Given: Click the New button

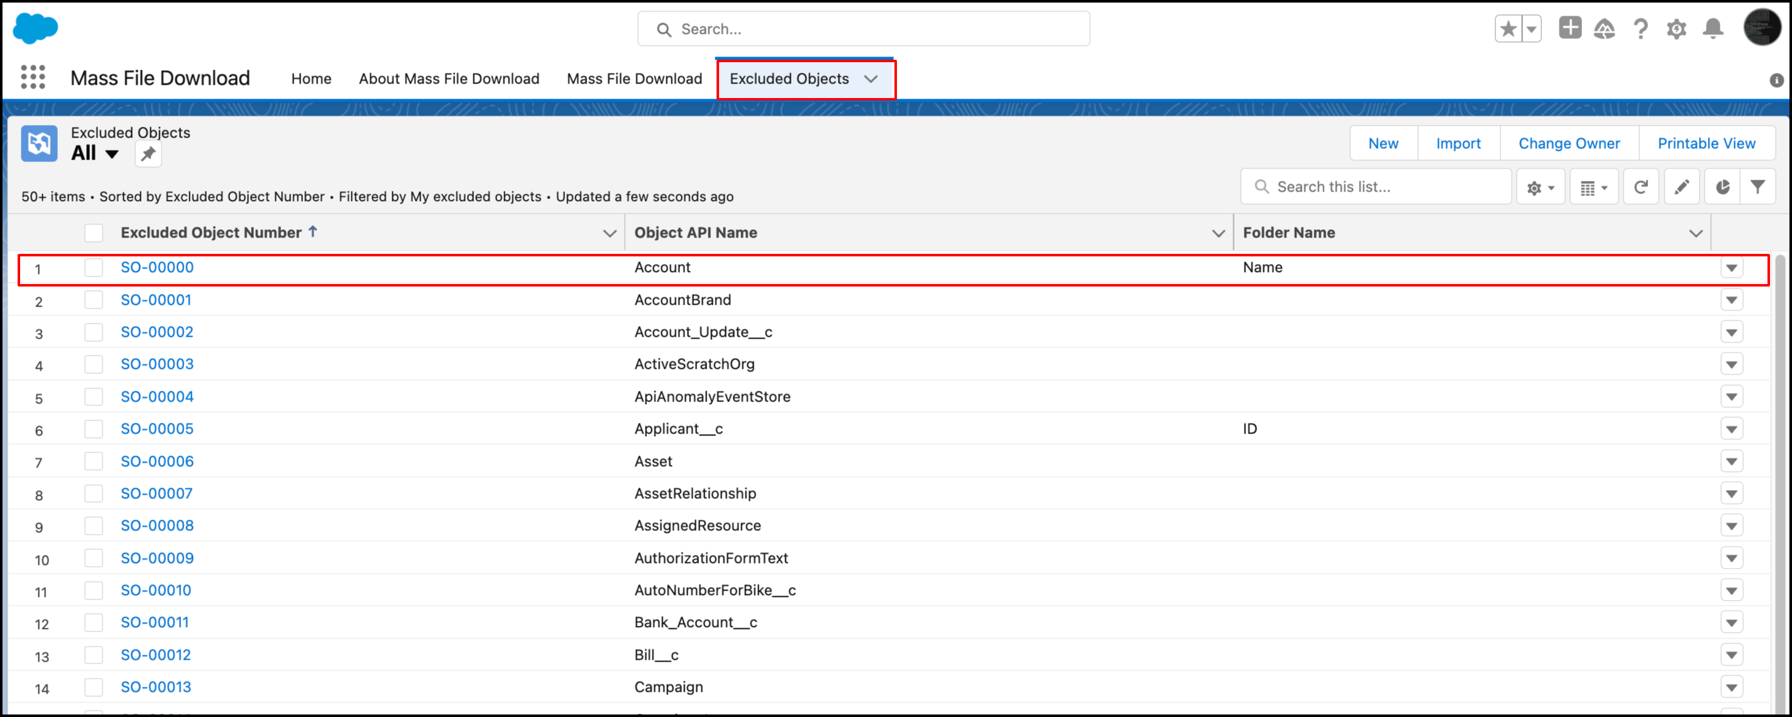Looking at the screenshot, I should pyautogui.click(x=1382, y=143).
